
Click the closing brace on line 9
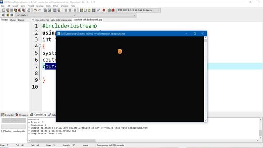[x=44, y=80]
